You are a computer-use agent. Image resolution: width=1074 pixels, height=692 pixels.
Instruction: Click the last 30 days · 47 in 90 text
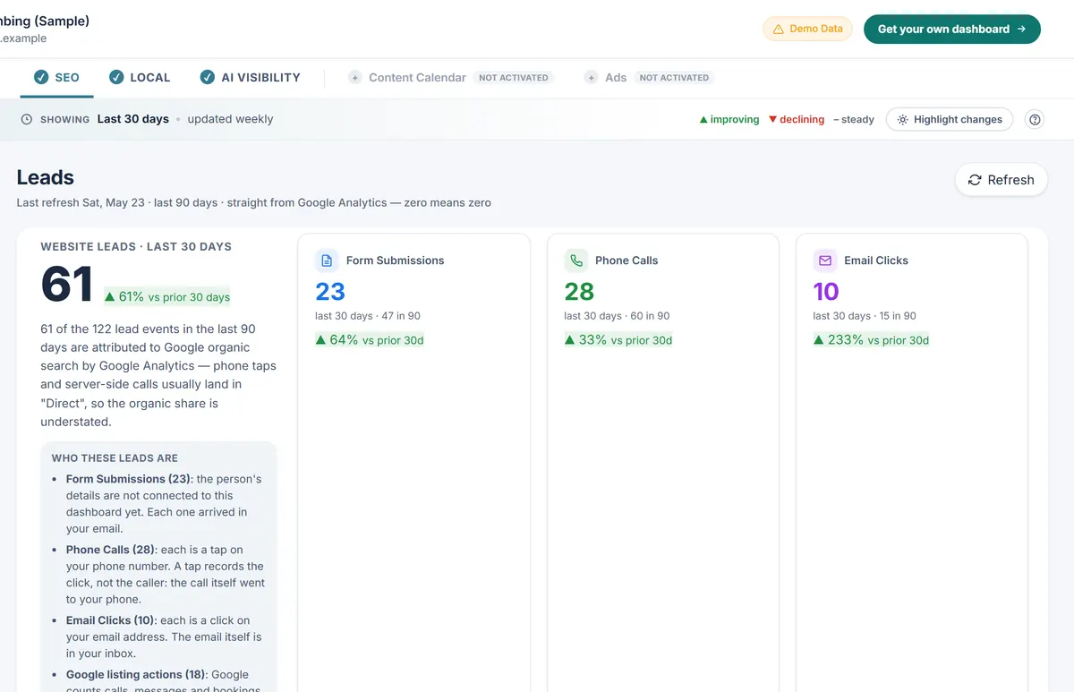point(368,316)
